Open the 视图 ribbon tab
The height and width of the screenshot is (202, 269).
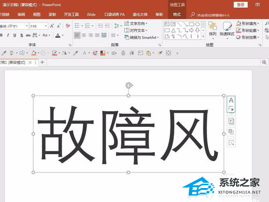click(x=37, y=15)
